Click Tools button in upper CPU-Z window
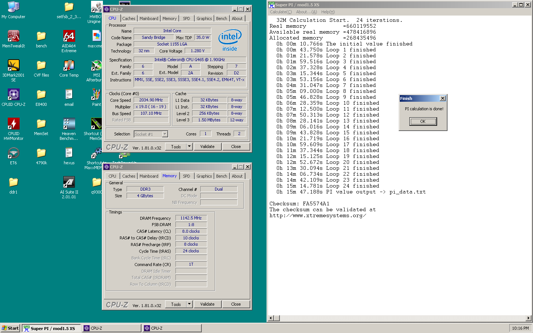Image resolution: width=533 pixels, height=333 pixels. click(x=176, y=147)
